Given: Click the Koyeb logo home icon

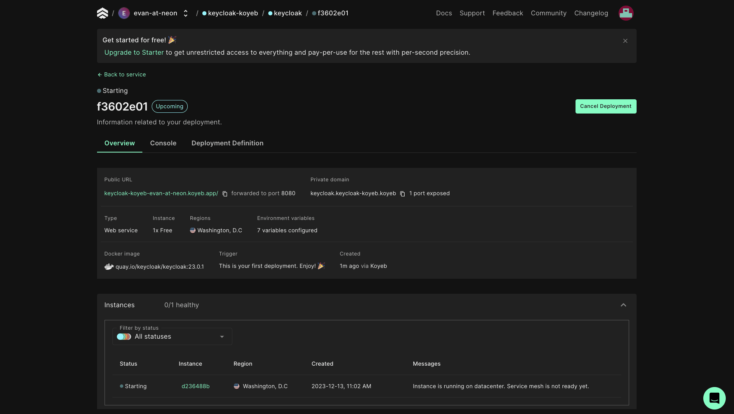Looking at the screenshot, I should [x=102, y=13].
